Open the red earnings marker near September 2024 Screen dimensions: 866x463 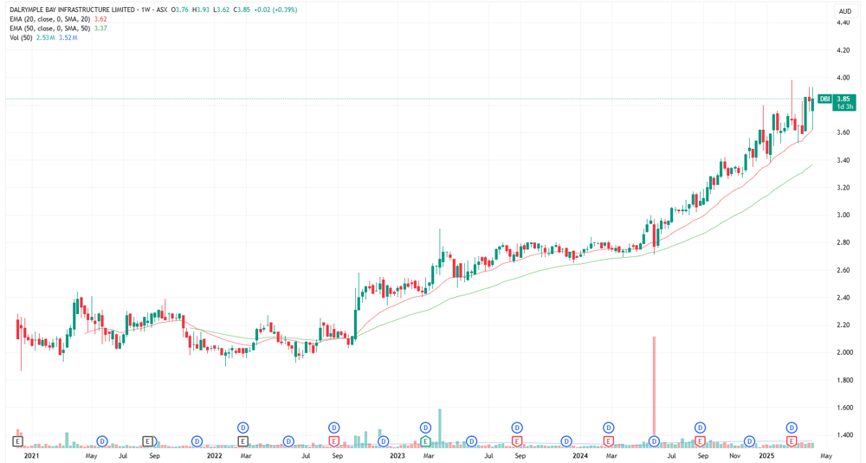[x=700, y=440]
